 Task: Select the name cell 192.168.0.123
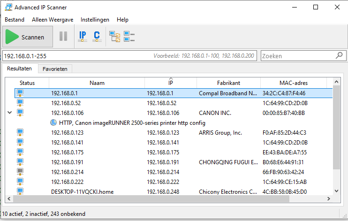coord(67,133)
